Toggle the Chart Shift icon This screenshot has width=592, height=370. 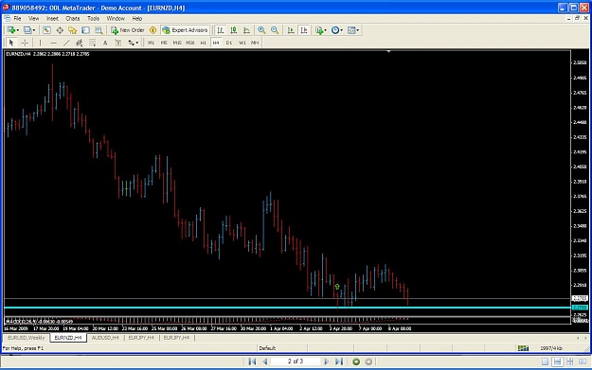click(x=303, y=30)
